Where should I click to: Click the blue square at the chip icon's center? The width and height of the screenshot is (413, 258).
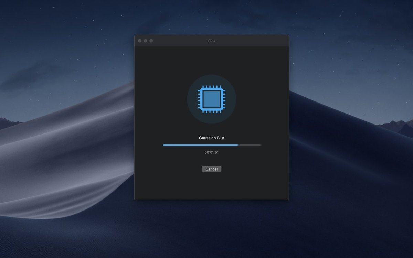(x=211, y=99)
